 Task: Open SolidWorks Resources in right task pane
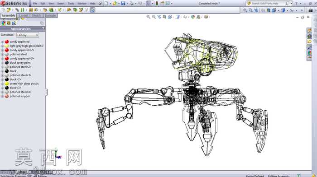coord(309,31)
